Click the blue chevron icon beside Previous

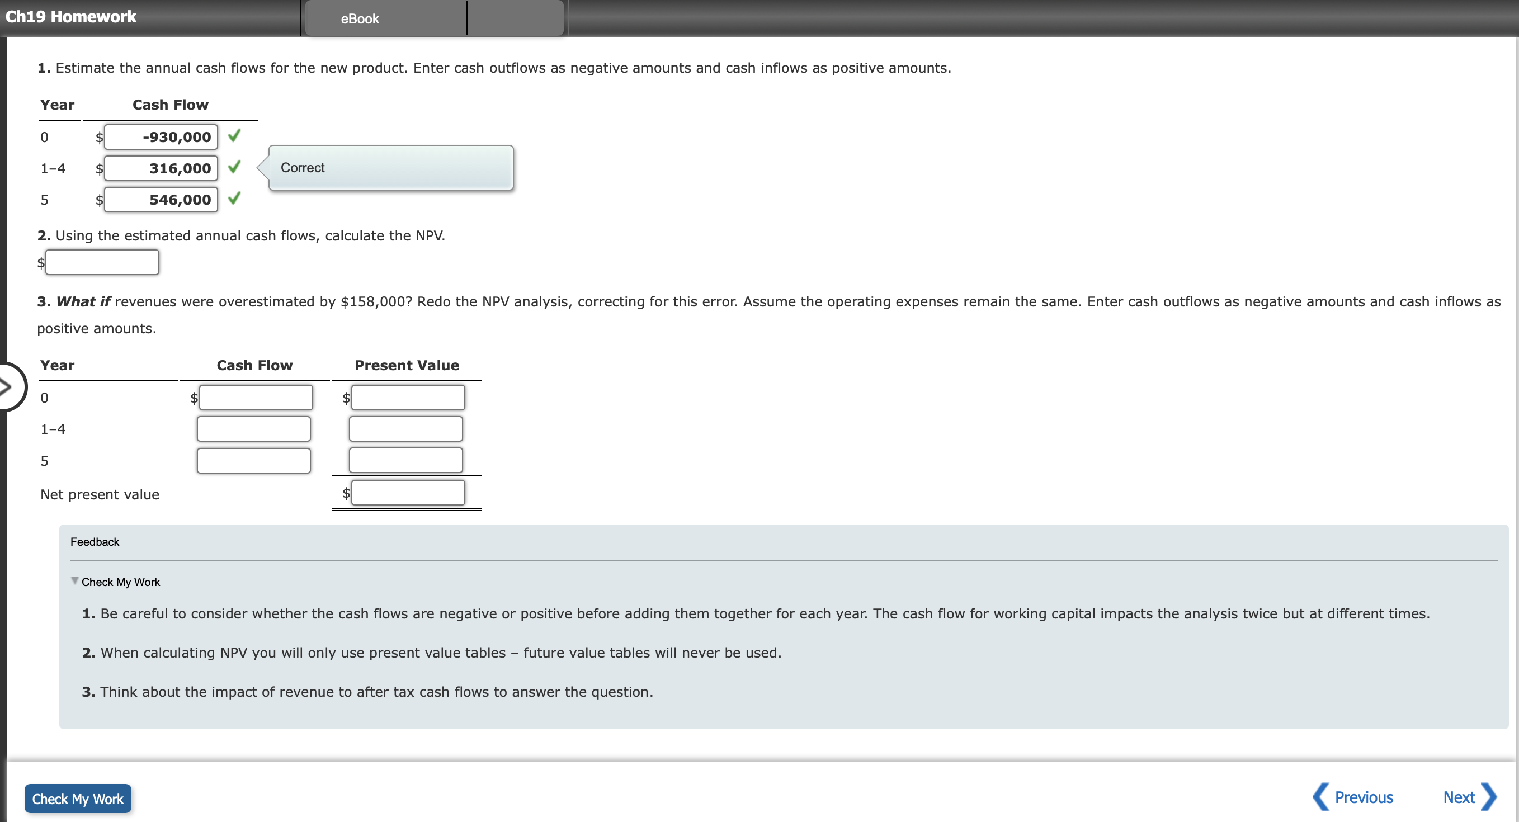pos(1322,797)
